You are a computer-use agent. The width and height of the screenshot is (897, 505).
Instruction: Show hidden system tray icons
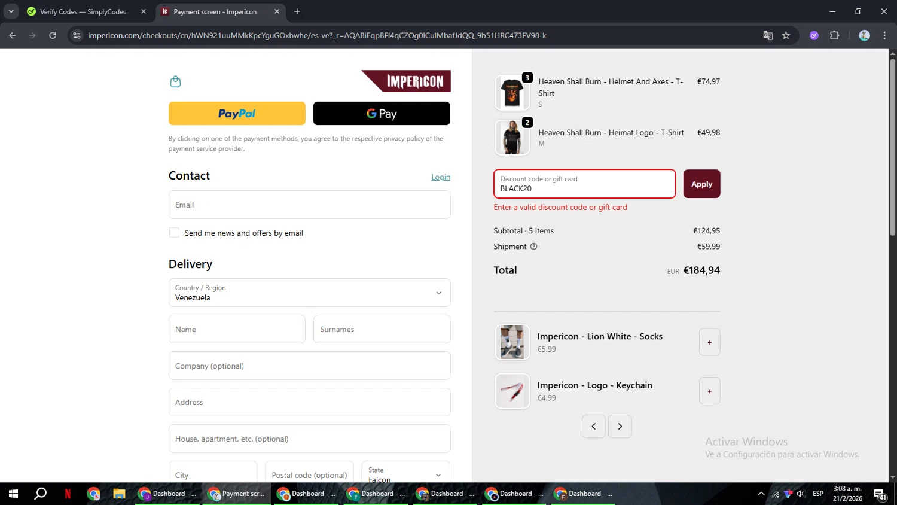761,494
